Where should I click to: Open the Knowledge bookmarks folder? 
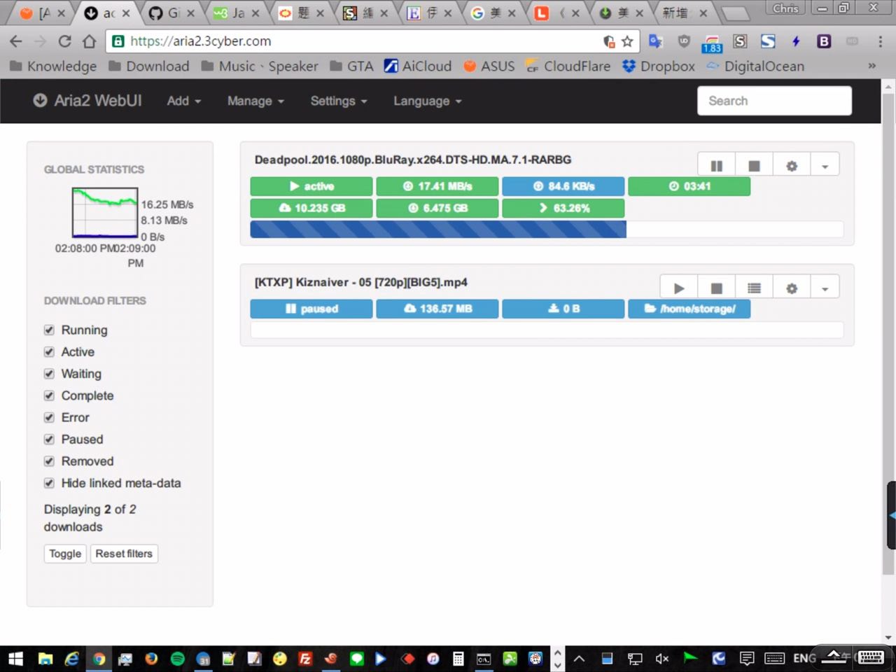click(53, 66)
